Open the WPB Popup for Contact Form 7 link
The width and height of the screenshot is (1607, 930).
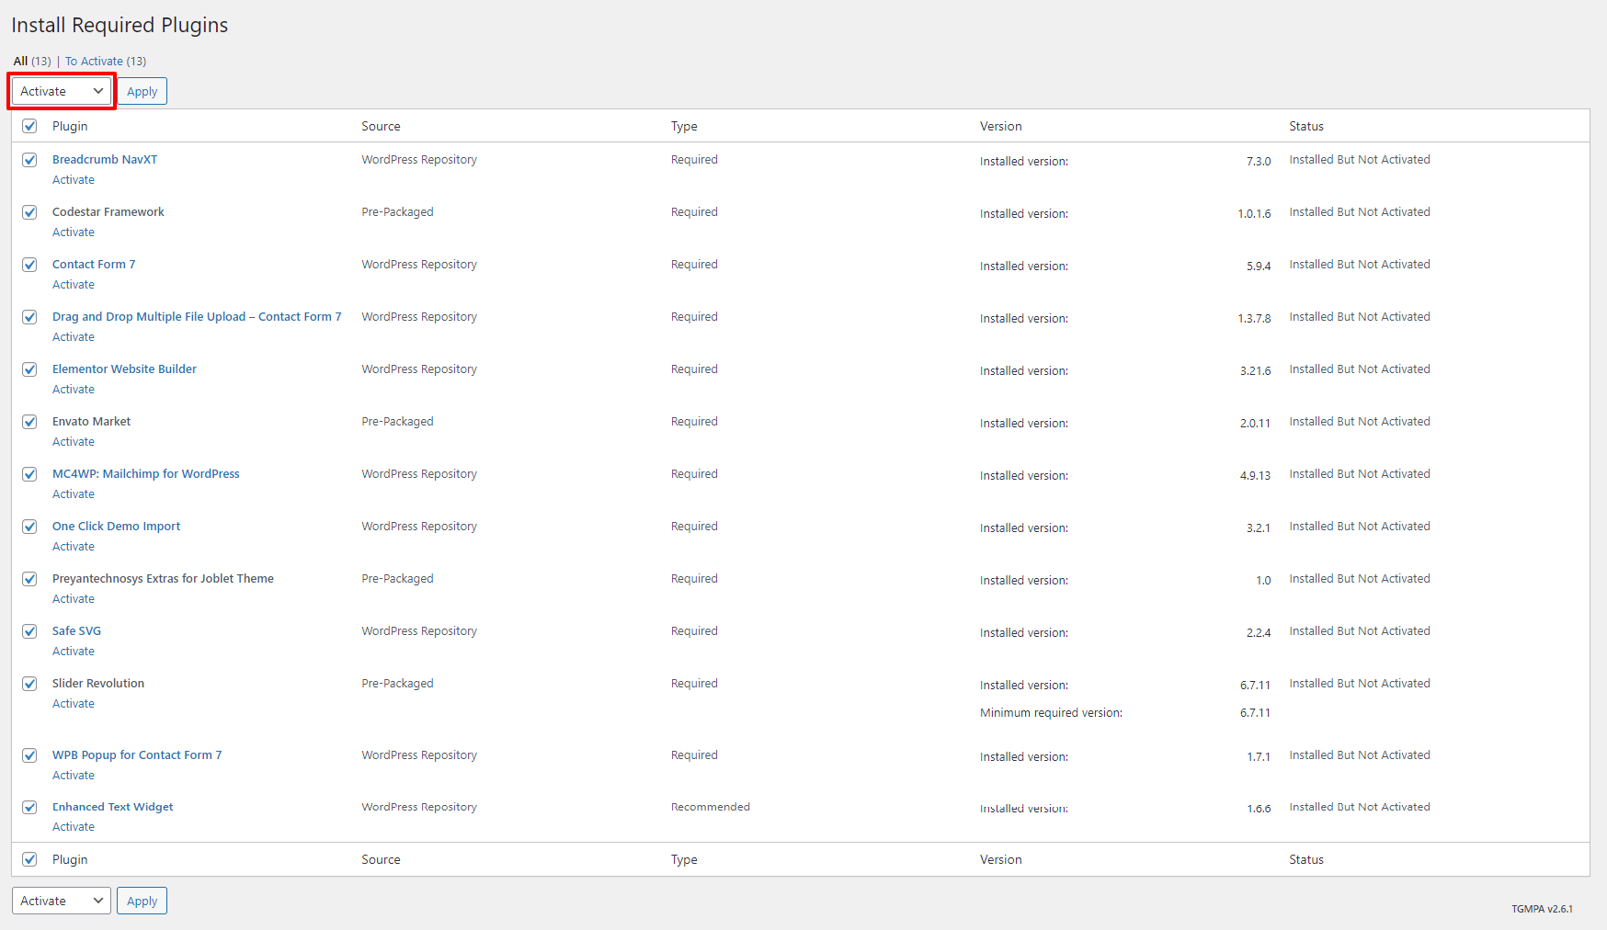click(137, 755)
